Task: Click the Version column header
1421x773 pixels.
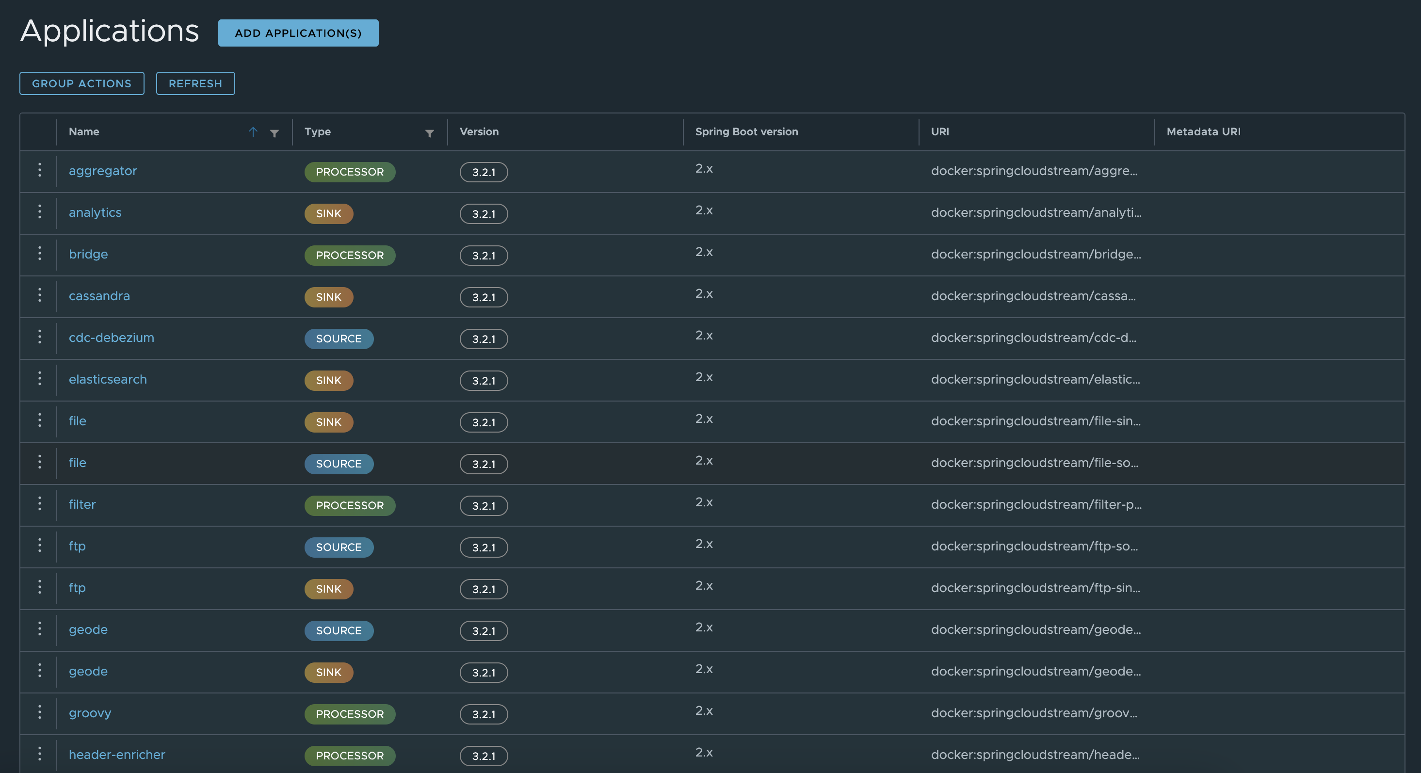Action: [x=479, y=132]
